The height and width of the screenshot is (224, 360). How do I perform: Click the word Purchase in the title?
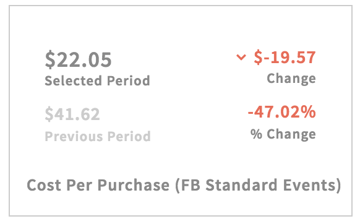click(x=134, y=185)
